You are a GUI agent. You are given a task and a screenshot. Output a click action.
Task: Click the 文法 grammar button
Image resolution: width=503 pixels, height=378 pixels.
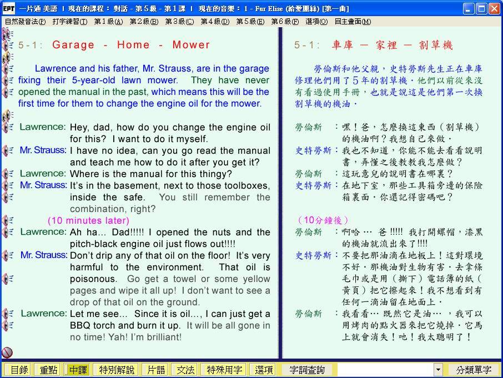(185, 370)
